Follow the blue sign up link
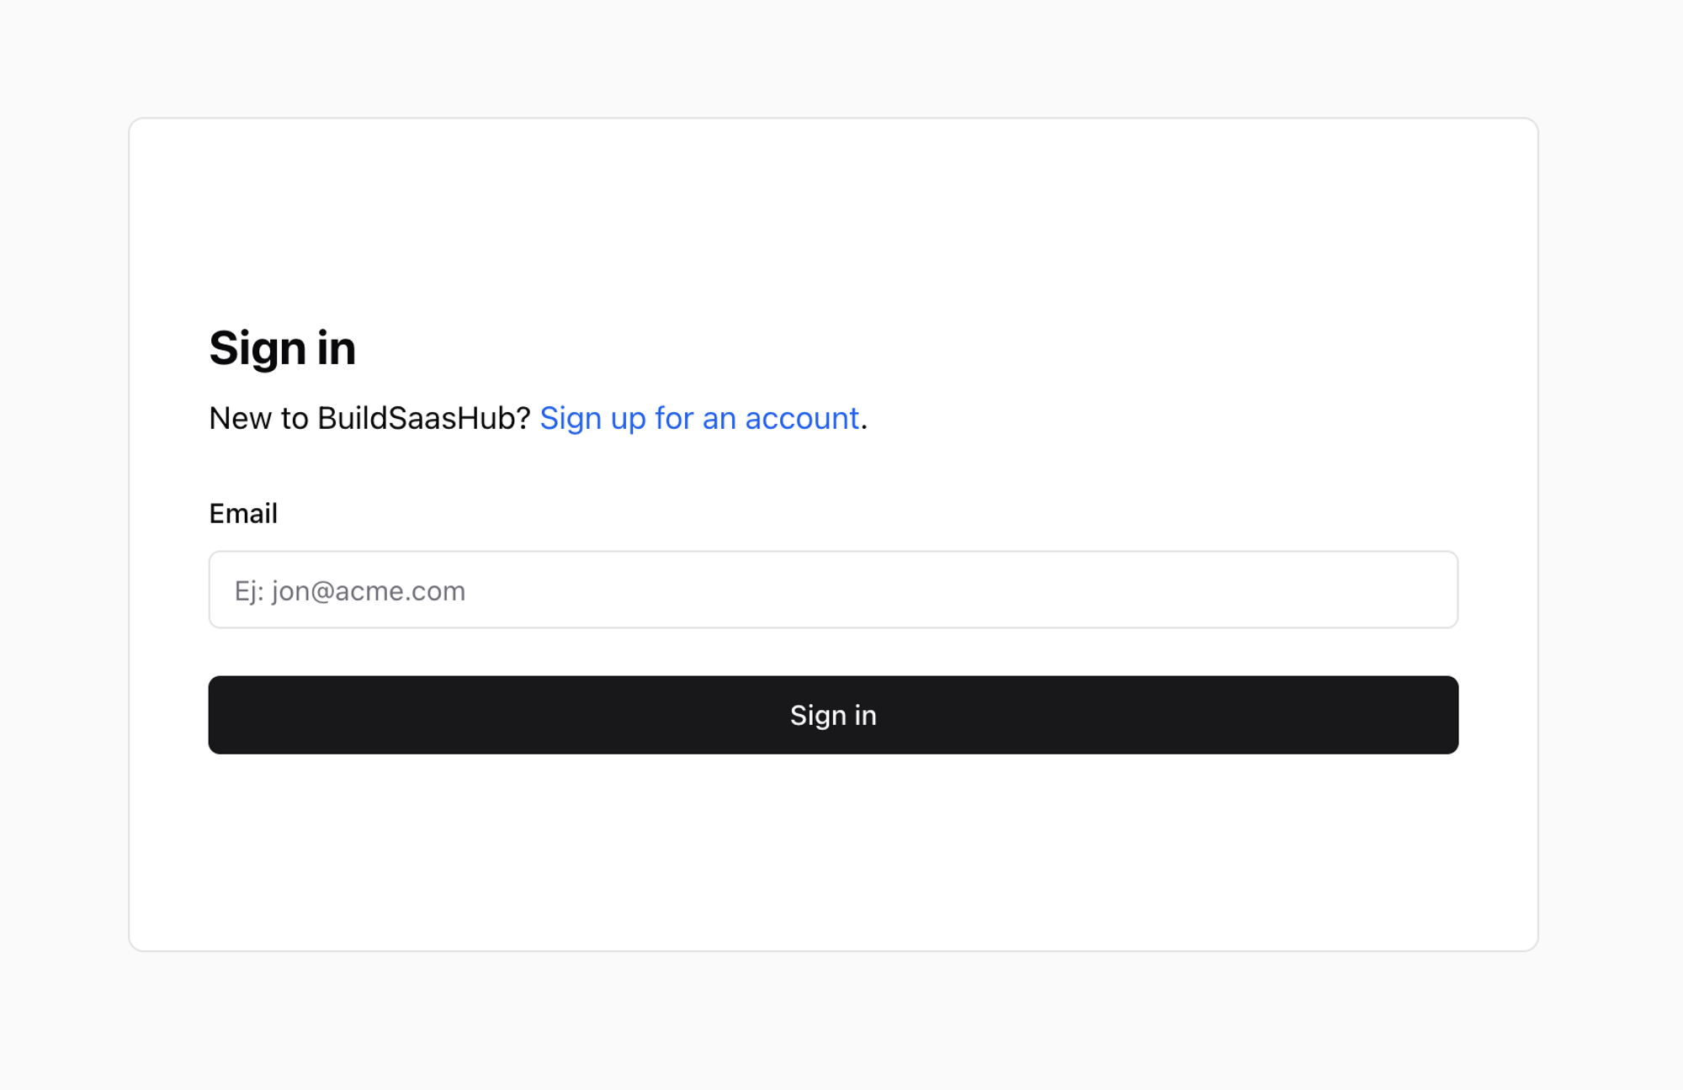 tap(699, 418)
